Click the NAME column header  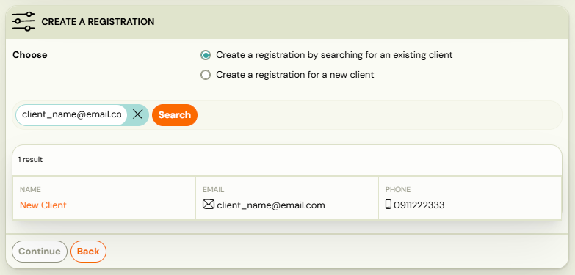[x=30, y=190]
